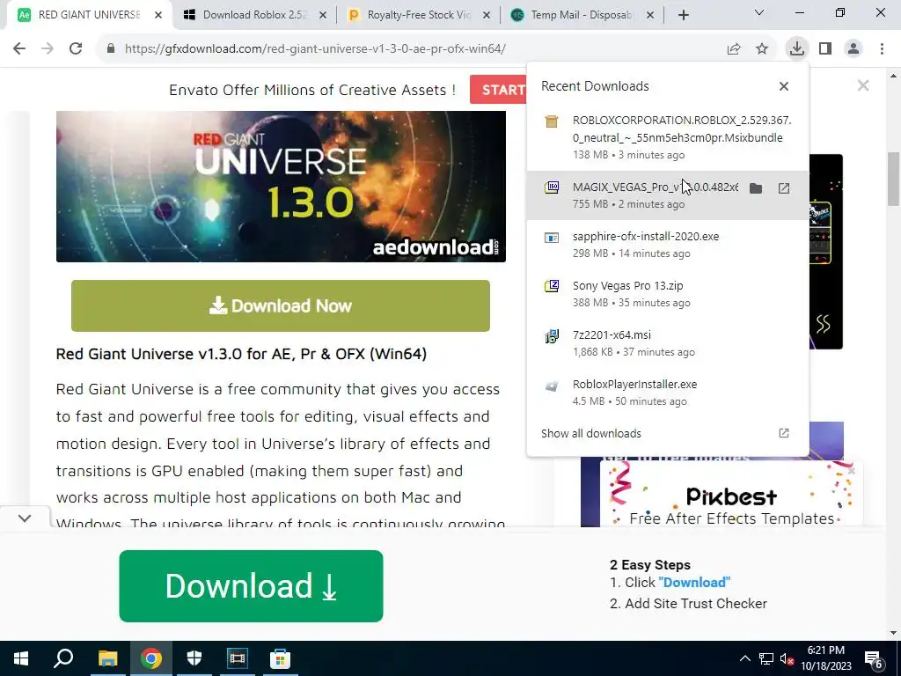
Task: Open RobloxPlayerInstaller.exe download entry
Action: click(668, 393)
